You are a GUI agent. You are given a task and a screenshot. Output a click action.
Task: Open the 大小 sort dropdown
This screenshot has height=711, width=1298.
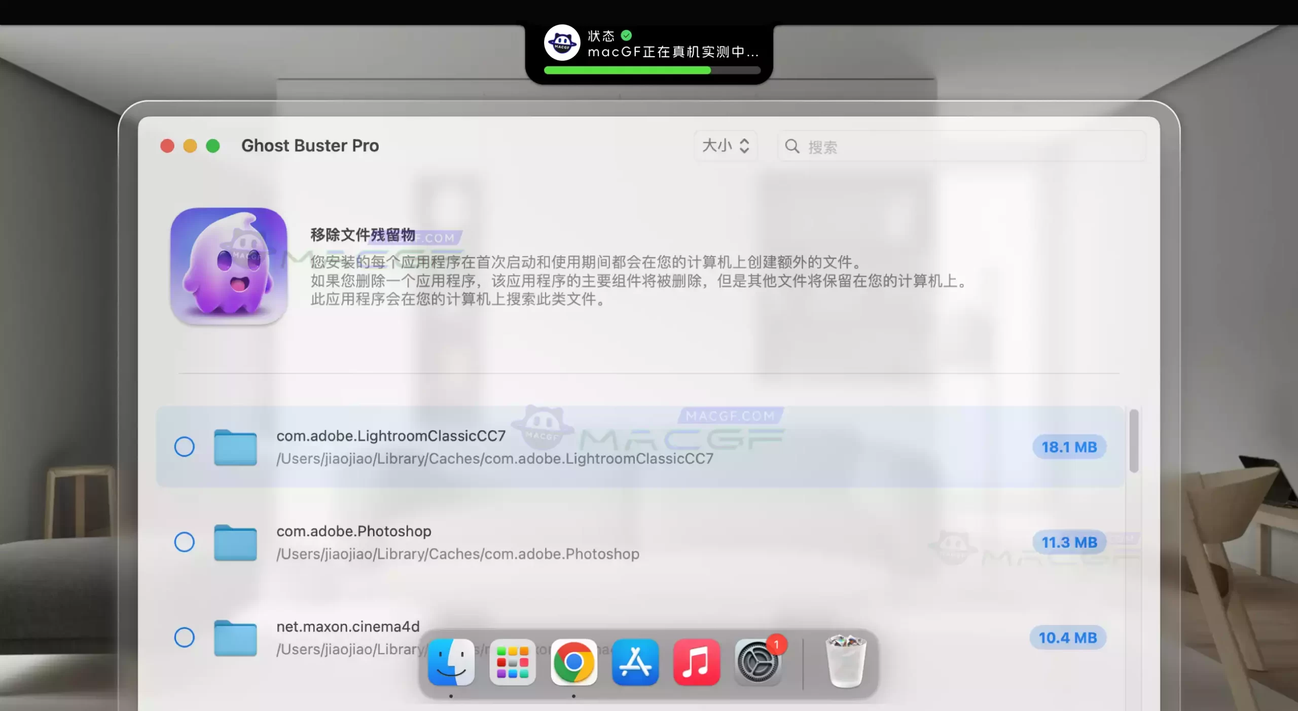coord(726,146)
